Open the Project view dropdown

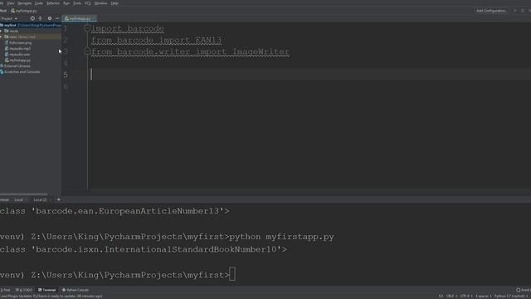click(x=9, y=18)
